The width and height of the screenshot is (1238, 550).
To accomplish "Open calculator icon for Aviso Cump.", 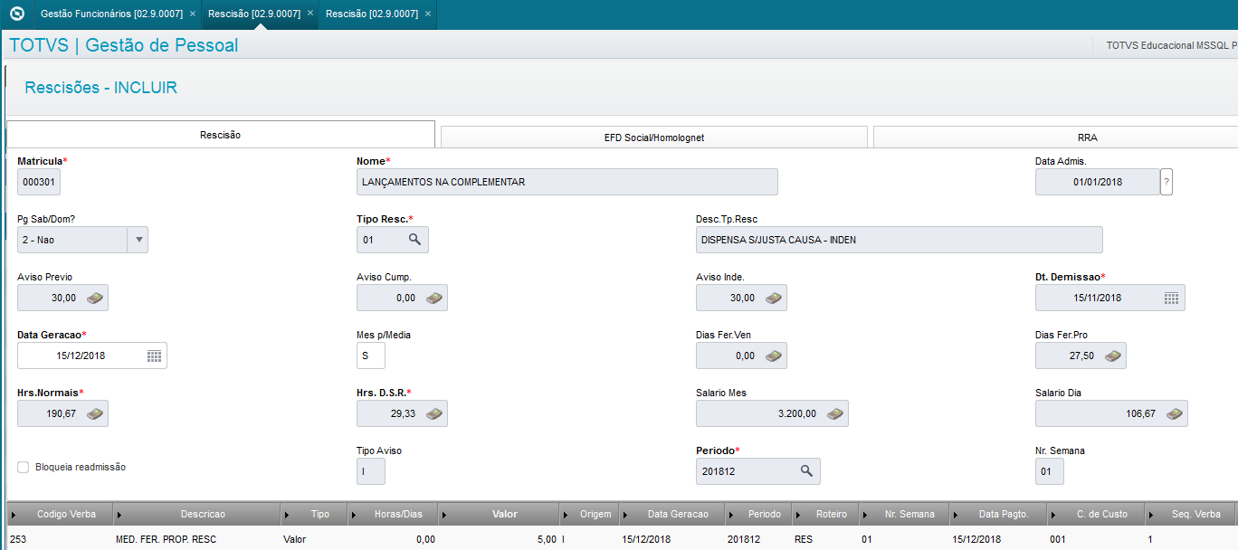I will pos(434,298).
